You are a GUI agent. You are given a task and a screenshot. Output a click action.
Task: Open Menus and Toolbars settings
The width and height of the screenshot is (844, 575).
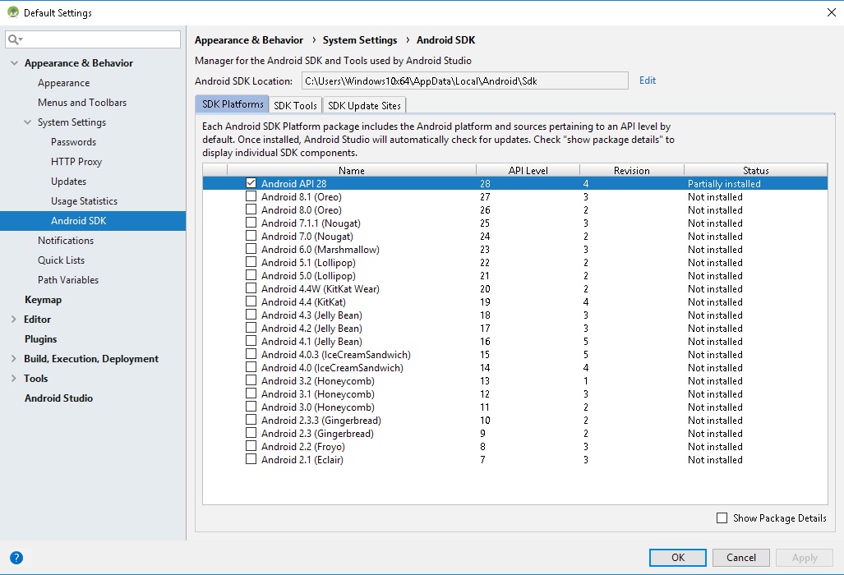[x=82, y=102]
